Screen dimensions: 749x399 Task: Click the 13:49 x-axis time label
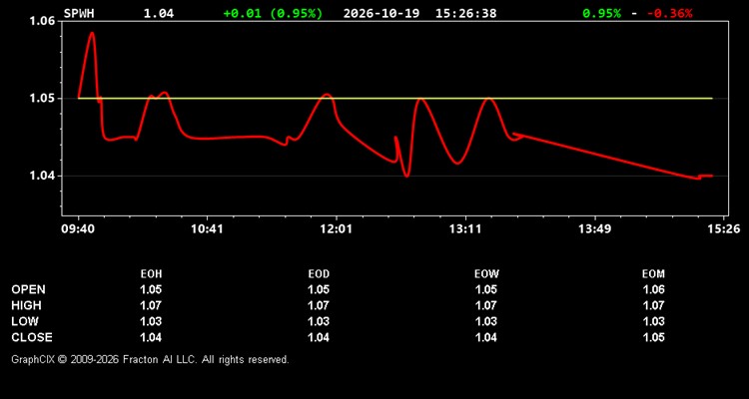(594, 228)
